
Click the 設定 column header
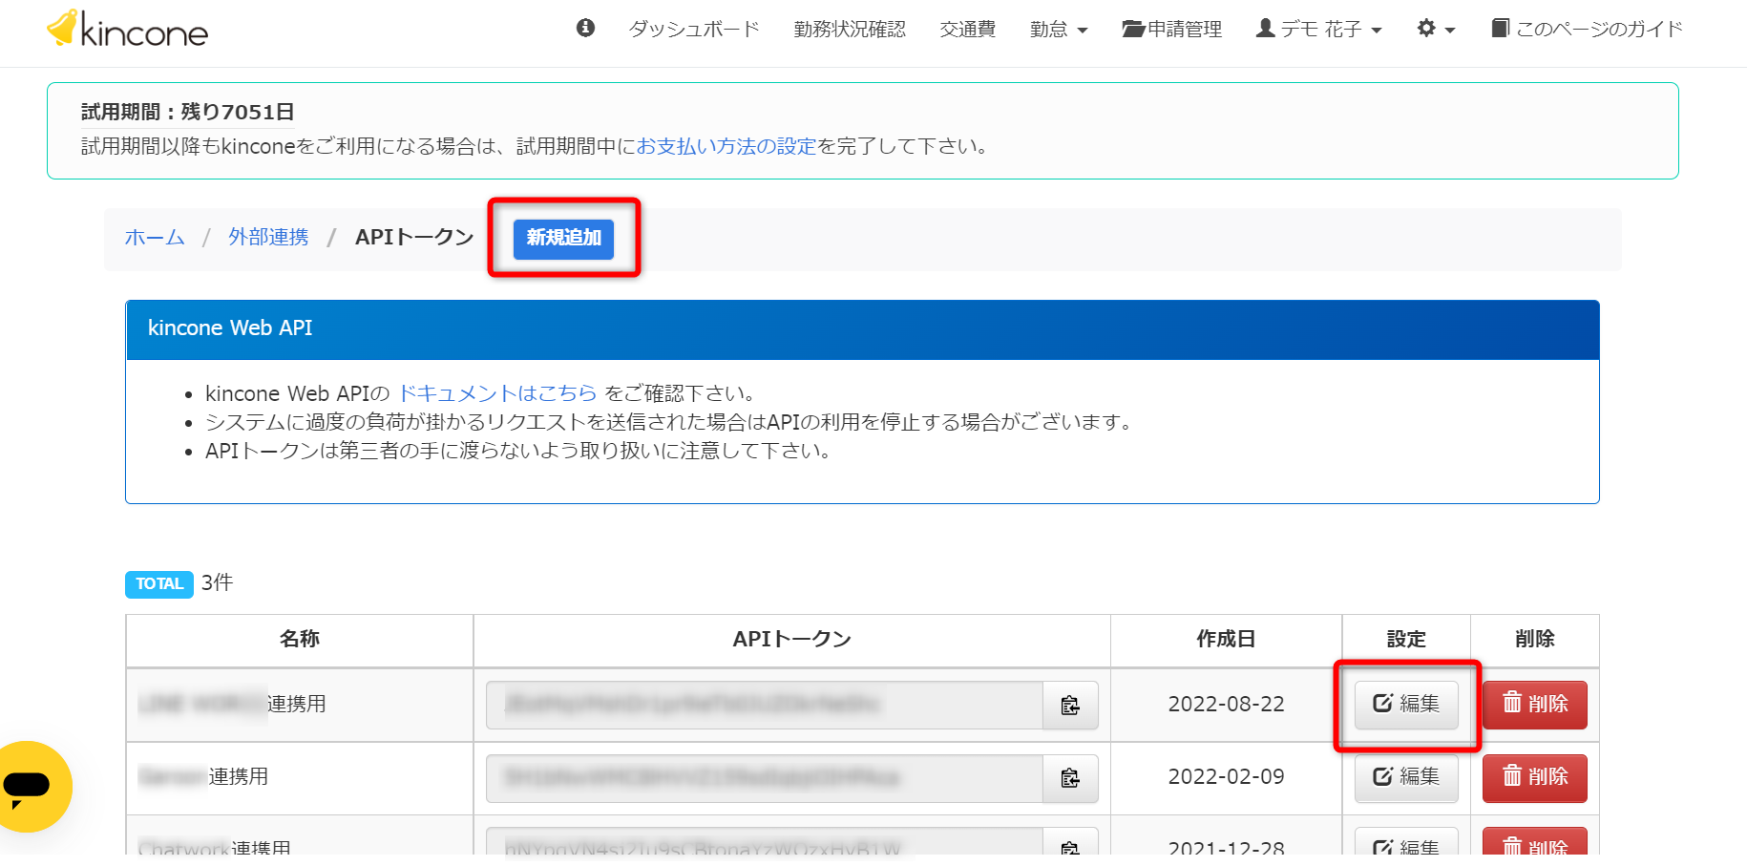[1406, 640]
